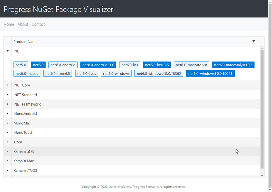The height and width of the screenshot is (192, 272).
Task: Expand the Xamarin.TVOS row
Action: (x=7, y=170)
